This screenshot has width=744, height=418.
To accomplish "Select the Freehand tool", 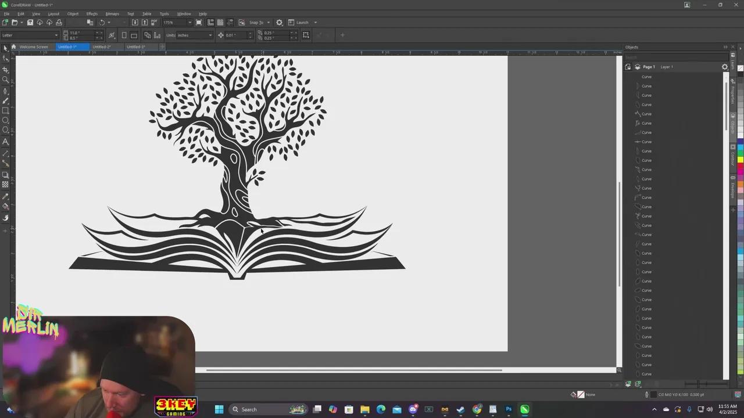I will point(5,91).
